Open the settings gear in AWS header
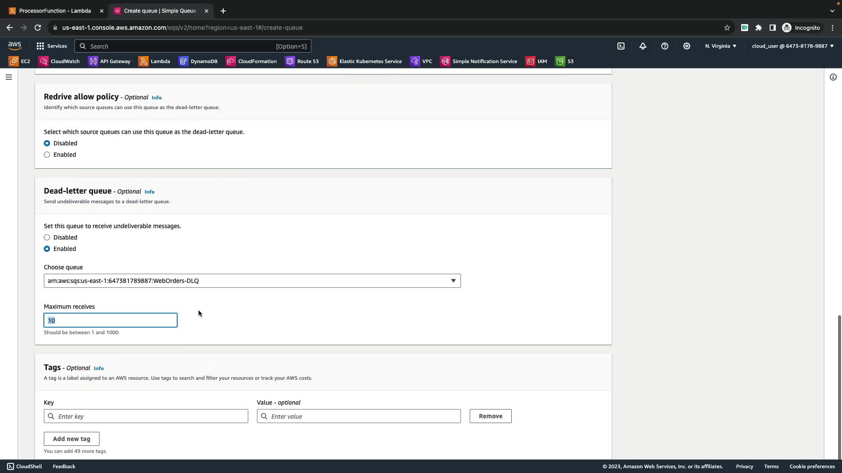Image resolution: width=842 pixels, height=473 pixels. [687, 46]
